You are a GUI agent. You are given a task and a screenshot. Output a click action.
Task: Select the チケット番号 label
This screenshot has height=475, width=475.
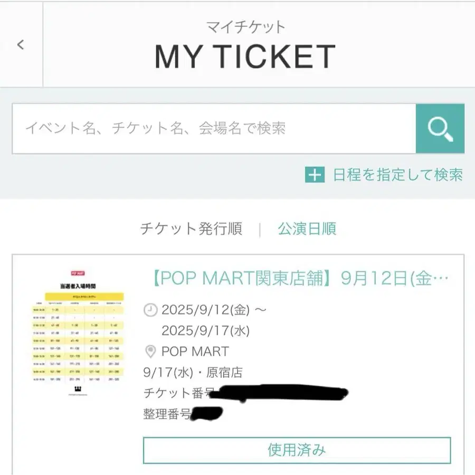click(x=179, y=393)
